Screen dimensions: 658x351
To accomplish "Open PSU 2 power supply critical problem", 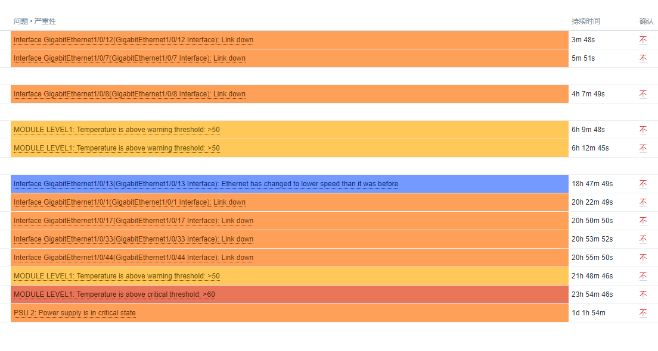I will point(75,313).
